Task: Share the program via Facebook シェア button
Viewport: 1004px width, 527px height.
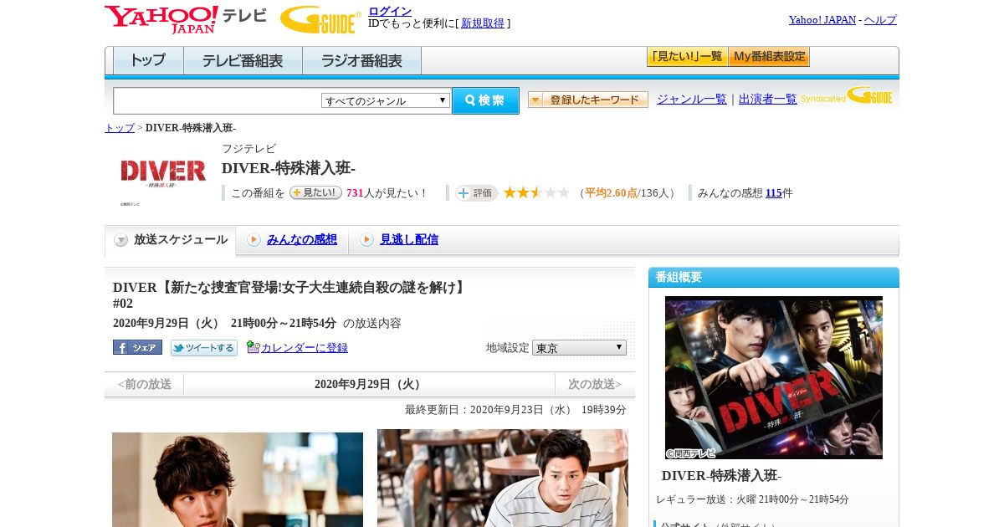Action: click(137, 347)
